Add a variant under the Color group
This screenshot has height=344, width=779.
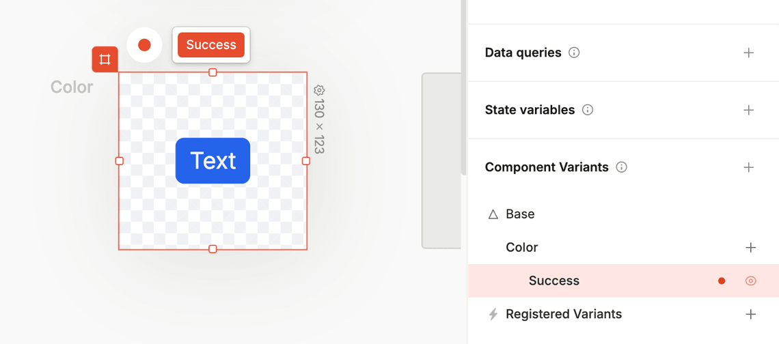click(x=750, y=247)
